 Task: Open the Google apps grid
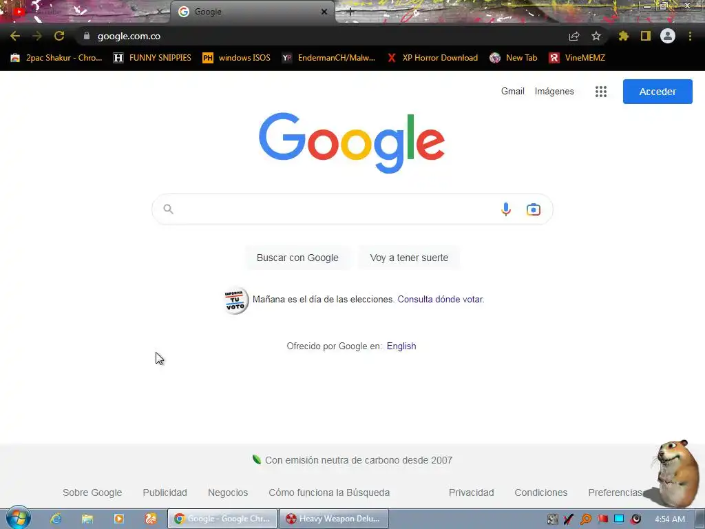tap(601, 92)
